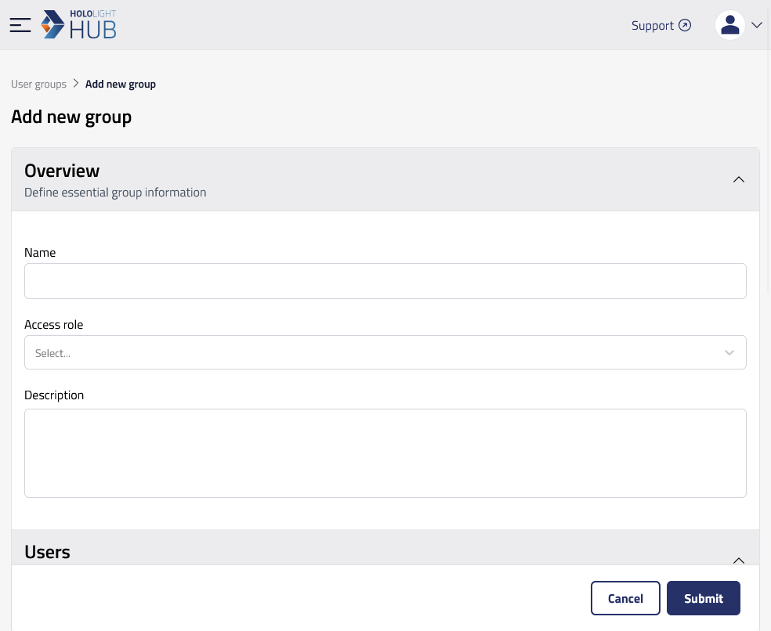Click the 'Add new group' breadcrumb text
Screen dimensions: 771x631
click(x=121, y=84)
